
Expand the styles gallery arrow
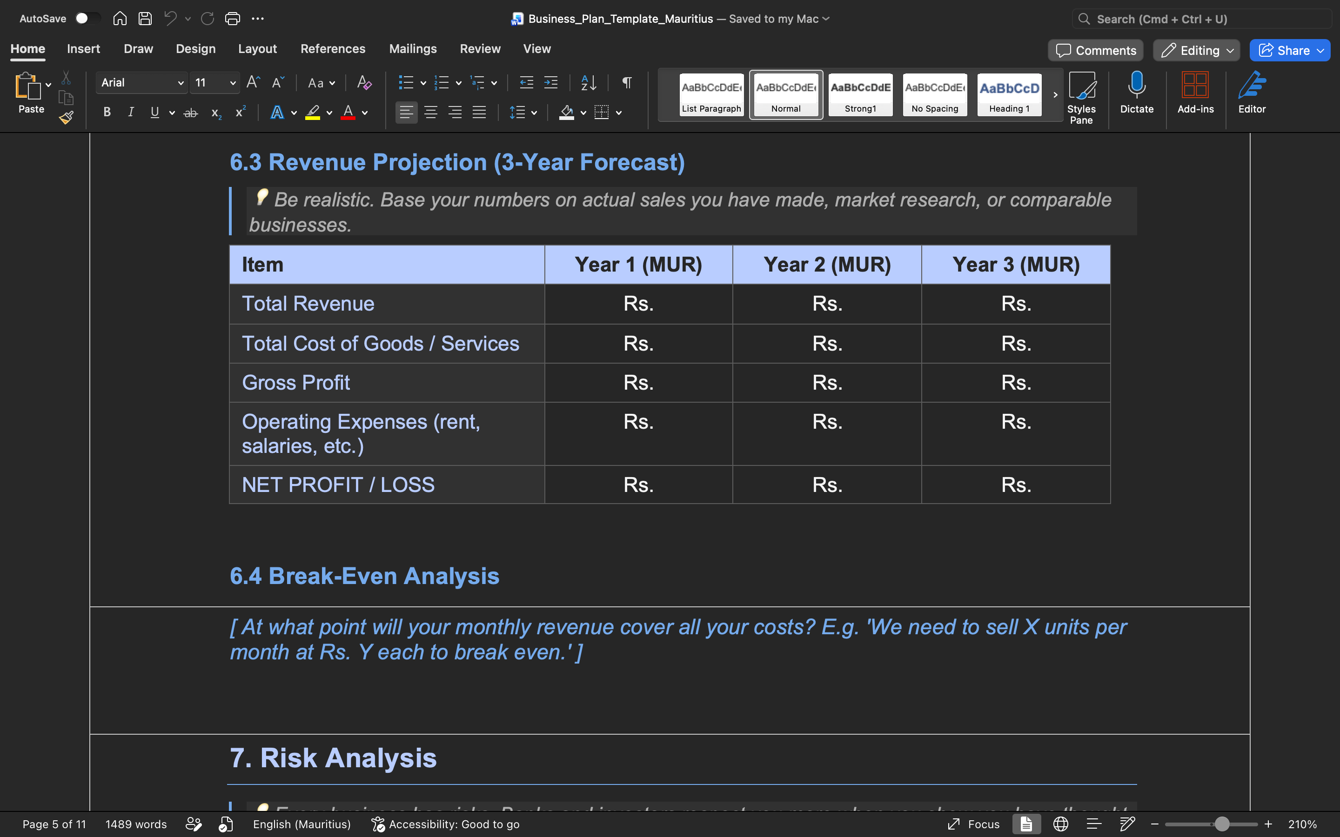1055,95
